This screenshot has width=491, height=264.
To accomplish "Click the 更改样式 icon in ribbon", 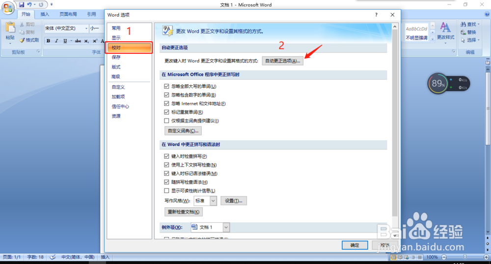I will pyautogui.click(x=445, y=27).
